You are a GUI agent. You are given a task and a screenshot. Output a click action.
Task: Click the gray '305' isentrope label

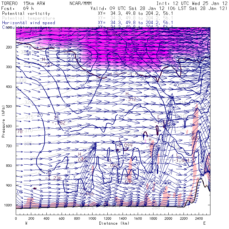coord(28,144)
